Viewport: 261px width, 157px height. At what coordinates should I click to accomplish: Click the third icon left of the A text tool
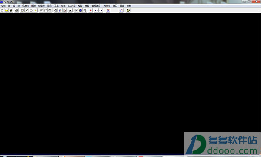pyautogui.click(x=56, y=10)
